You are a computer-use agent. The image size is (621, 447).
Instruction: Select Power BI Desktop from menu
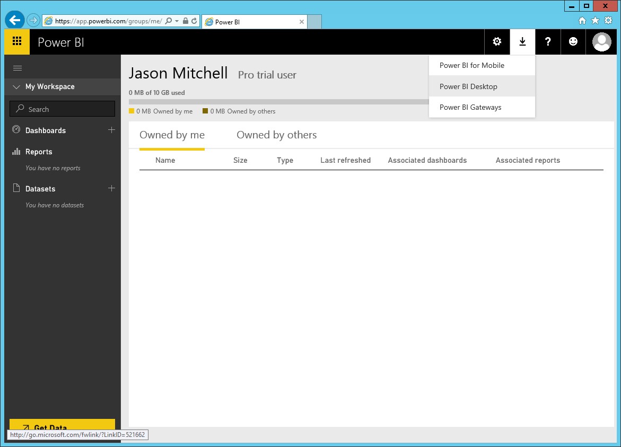(x=482, y=86)
